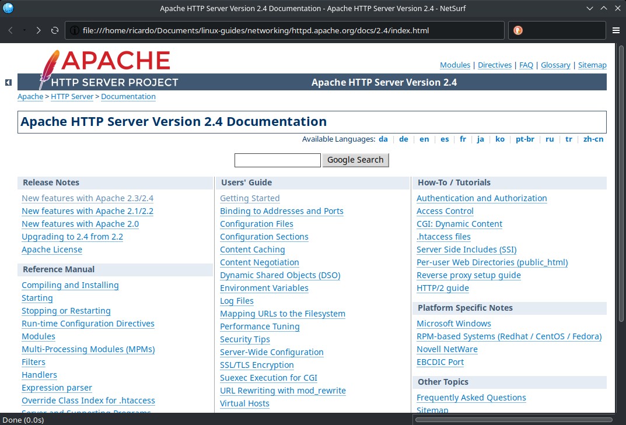Screen dimensions: 626x425
Task: Open the Modules quick link
Action: tap(455, 65)
